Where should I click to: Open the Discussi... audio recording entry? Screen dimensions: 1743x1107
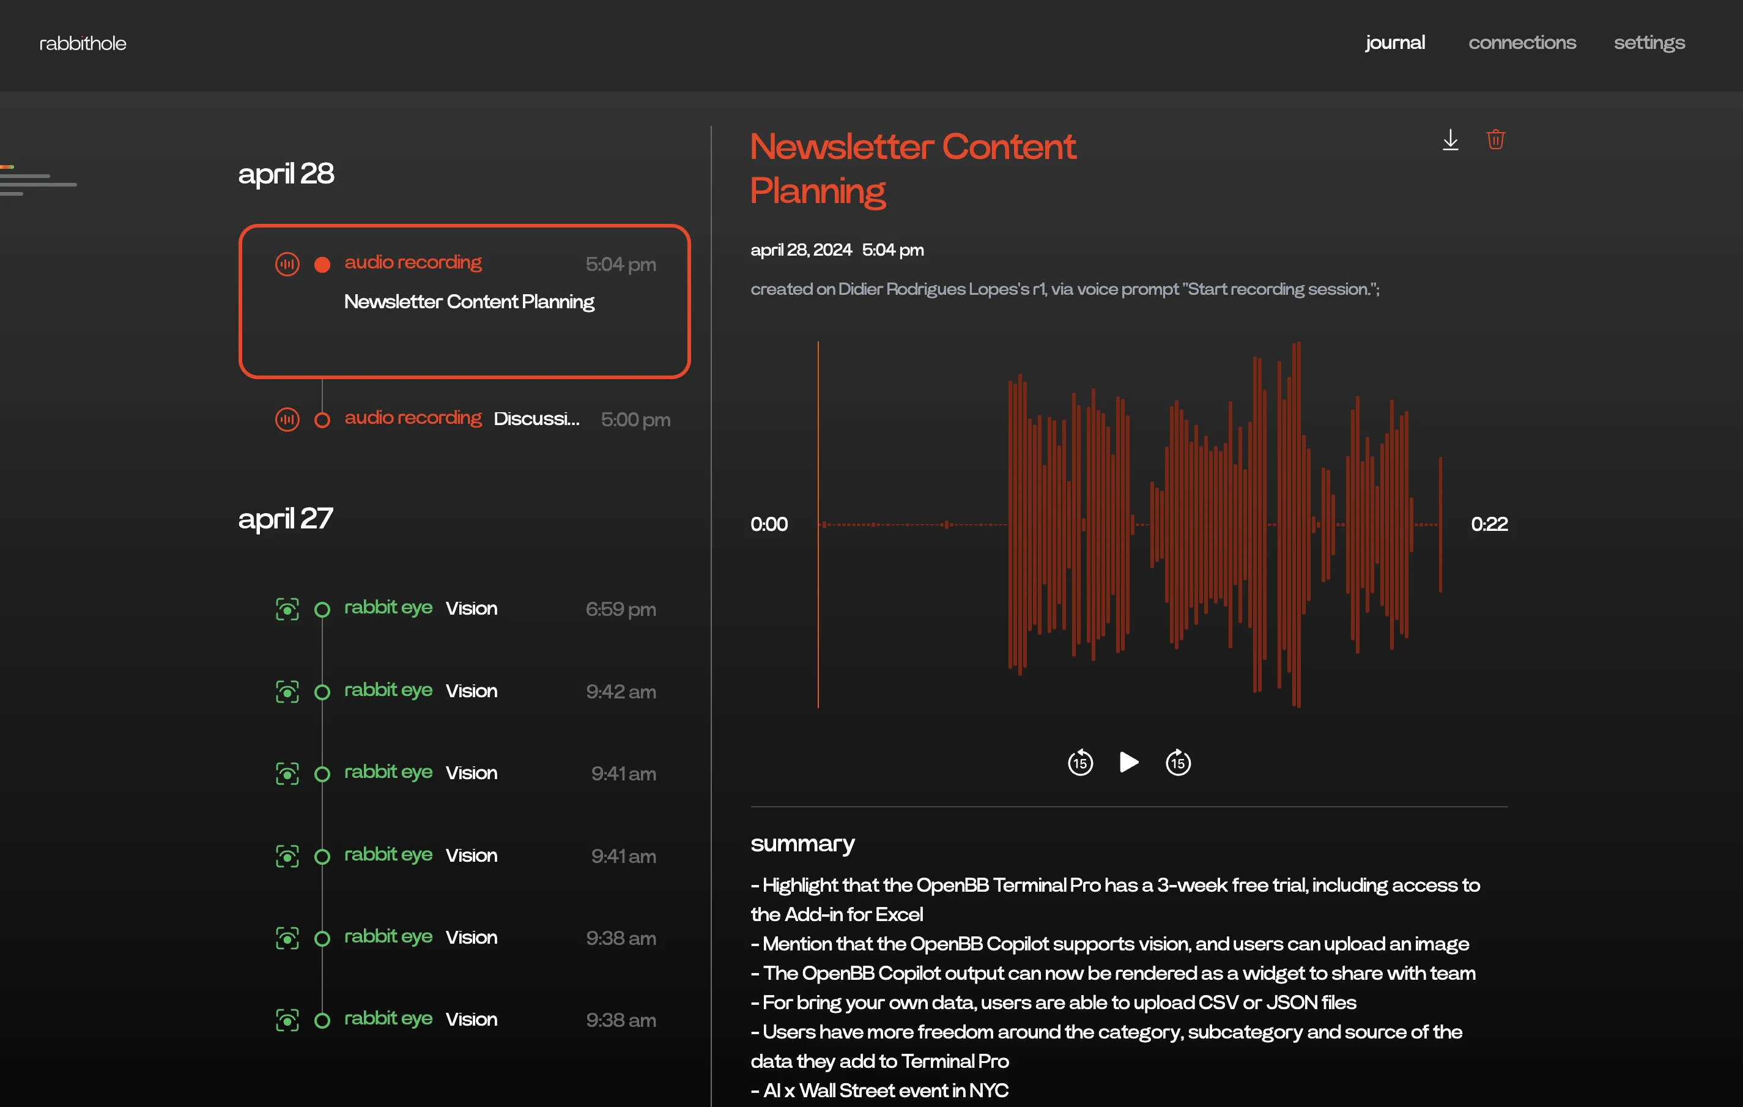click(x=536, y=418)
